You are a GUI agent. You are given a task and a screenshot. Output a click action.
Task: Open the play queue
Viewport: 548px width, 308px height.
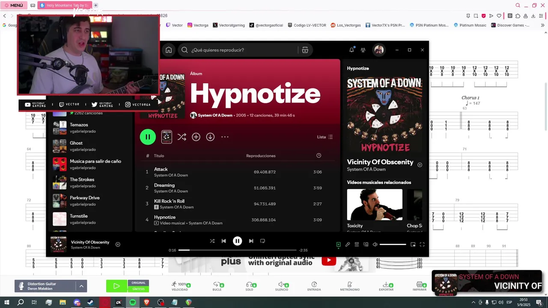point(357,245)
